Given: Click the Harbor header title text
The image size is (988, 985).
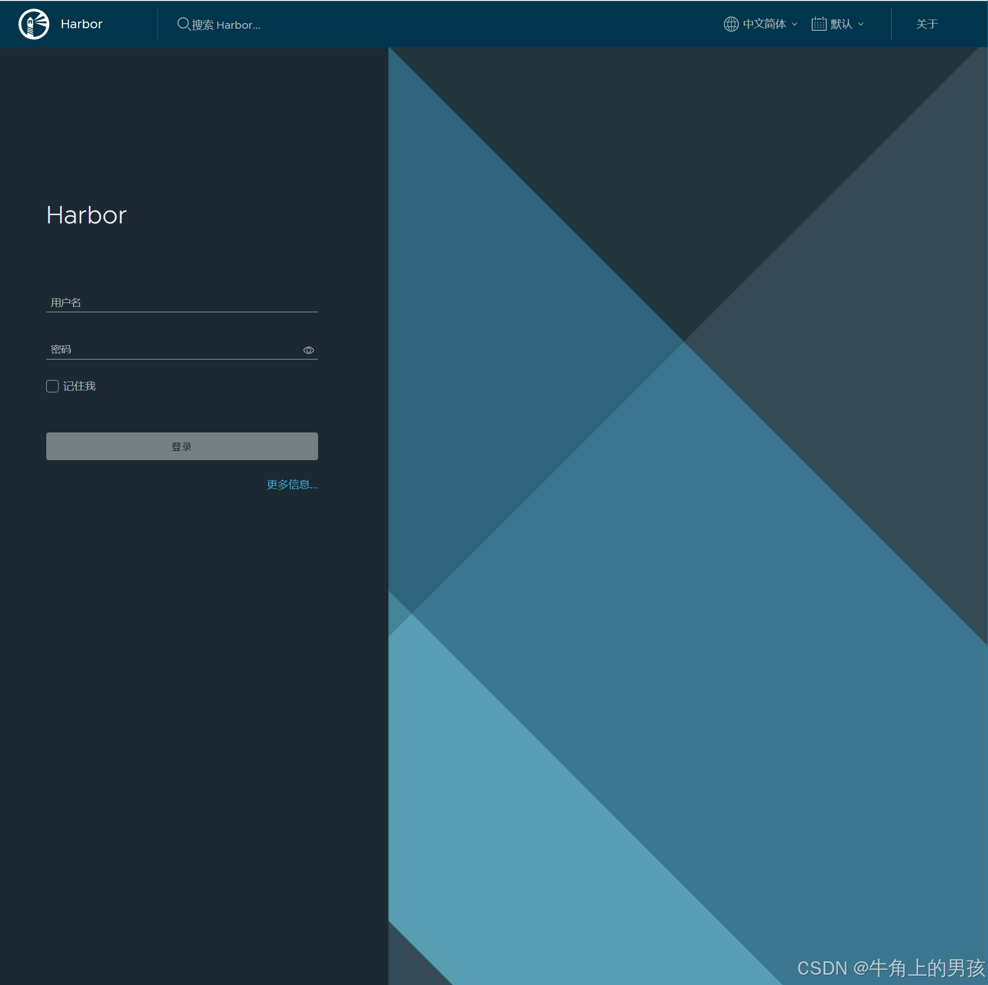Looking at the screenshot, I should coord(82,24).
